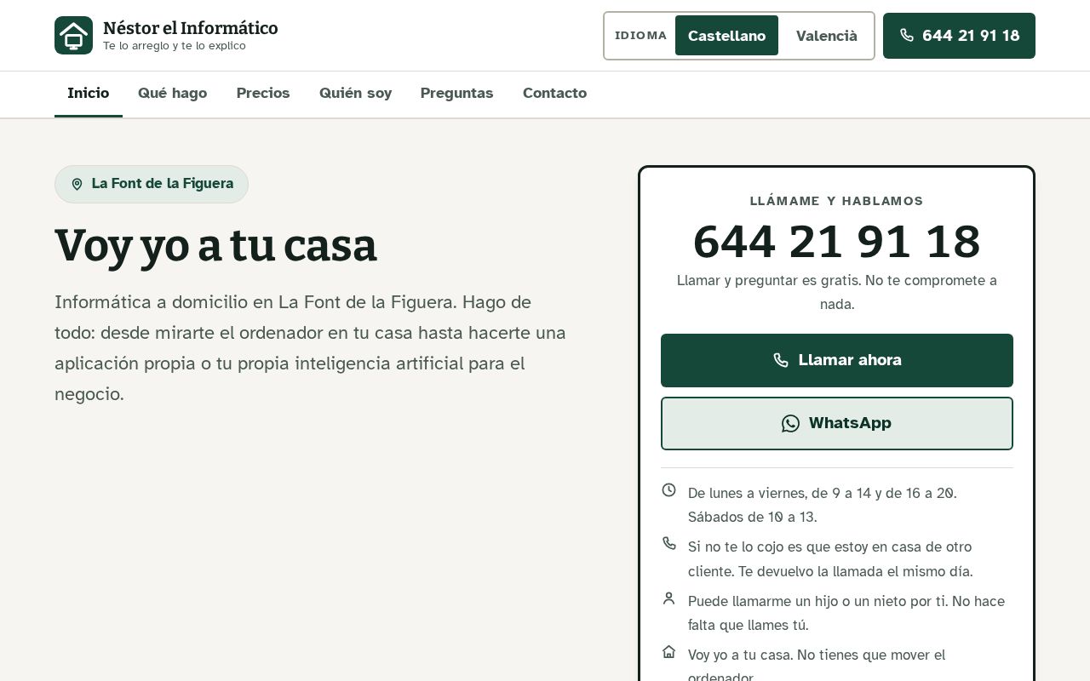Go to the Inicio tab
Screen dimensions: 1090x681
(89, 94)
